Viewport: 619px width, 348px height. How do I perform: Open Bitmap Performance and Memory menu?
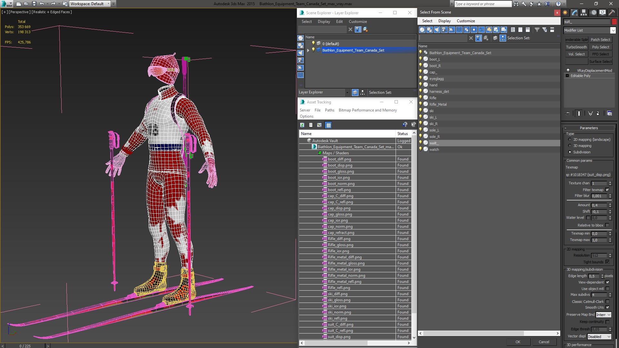point(368,110)
